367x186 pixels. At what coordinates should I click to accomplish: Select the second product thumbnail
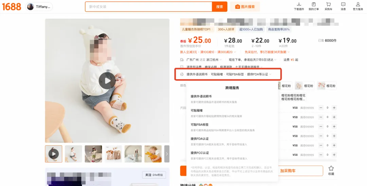pyautogui.click(x=73, y=154)
